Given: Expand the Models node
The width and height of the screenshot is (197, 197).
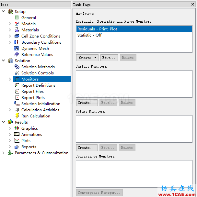Looking at the screenshot, I should point(10,24).
